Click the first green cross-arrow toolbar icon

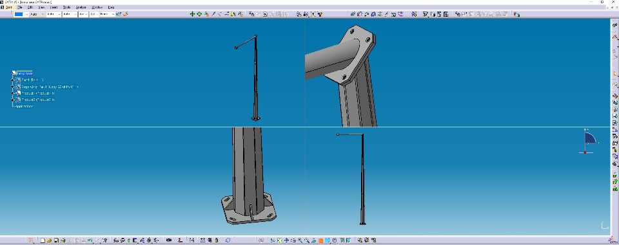click(x=192, y=14)
